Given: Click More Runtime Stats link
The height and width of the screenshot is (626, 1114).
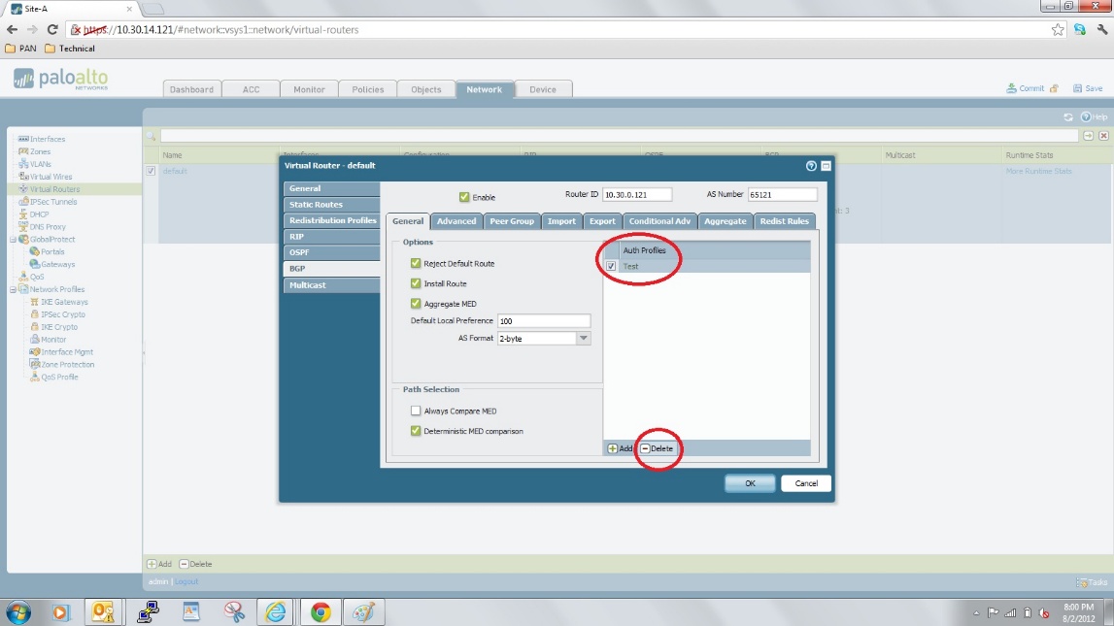Looking at the screenshot, I should pyautogui.click(x=1038, y=171).
